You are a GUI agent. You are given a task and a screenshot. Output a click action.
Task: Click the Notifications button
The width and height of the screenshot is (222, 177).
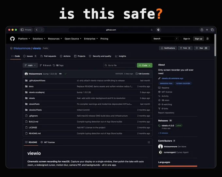tap(168, 48)
